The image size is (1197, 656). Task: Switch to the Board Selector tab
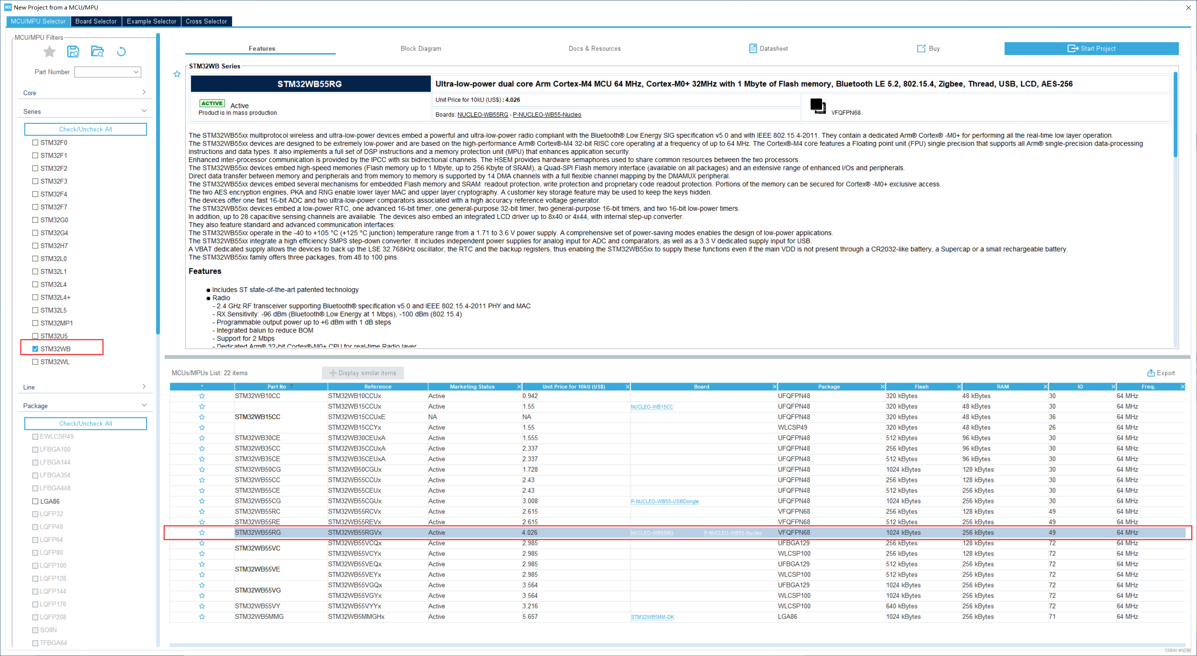[96, 21]
